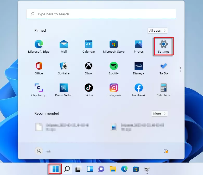203x175 pixels.
Task: Launch the Mail app
Action: 64,46
